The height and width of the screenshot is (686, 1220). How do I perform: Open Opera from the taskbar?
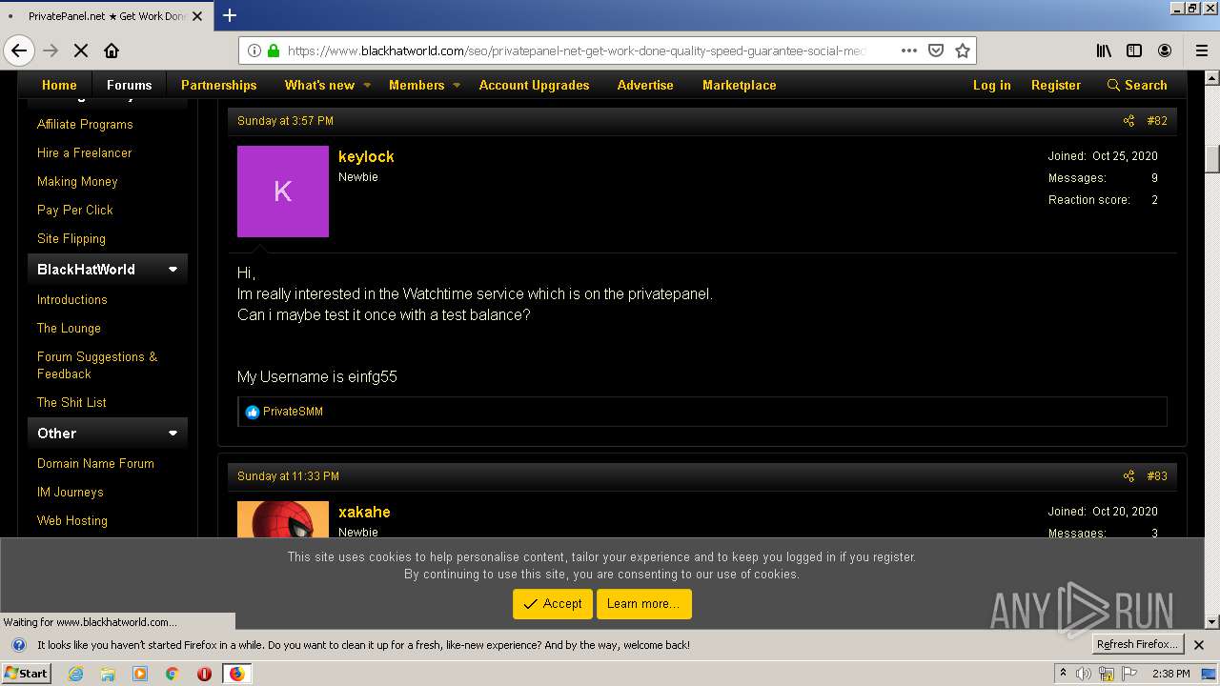tap(204, 674)
